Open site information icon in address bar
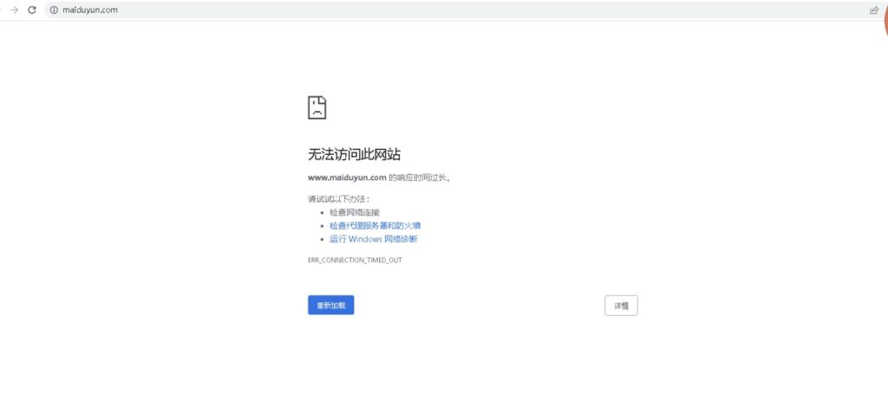The width and height of the screenshot is (888, 420). pyautogui.click(x=54, y=10)
